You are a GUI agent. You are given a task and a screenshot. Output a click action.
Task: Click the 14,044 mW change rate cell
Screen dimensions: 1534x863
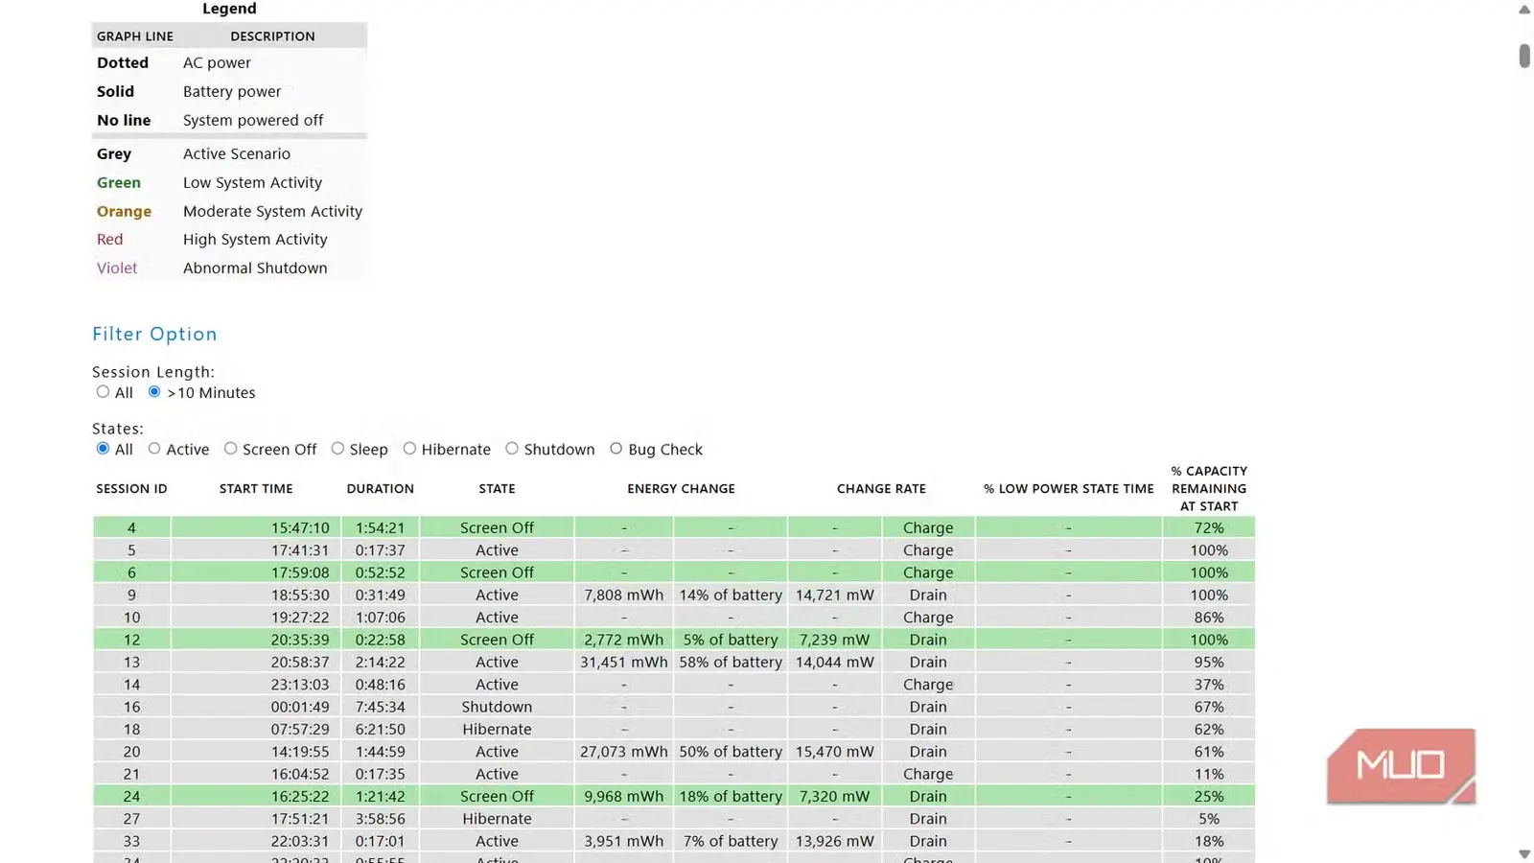[835, 663]
